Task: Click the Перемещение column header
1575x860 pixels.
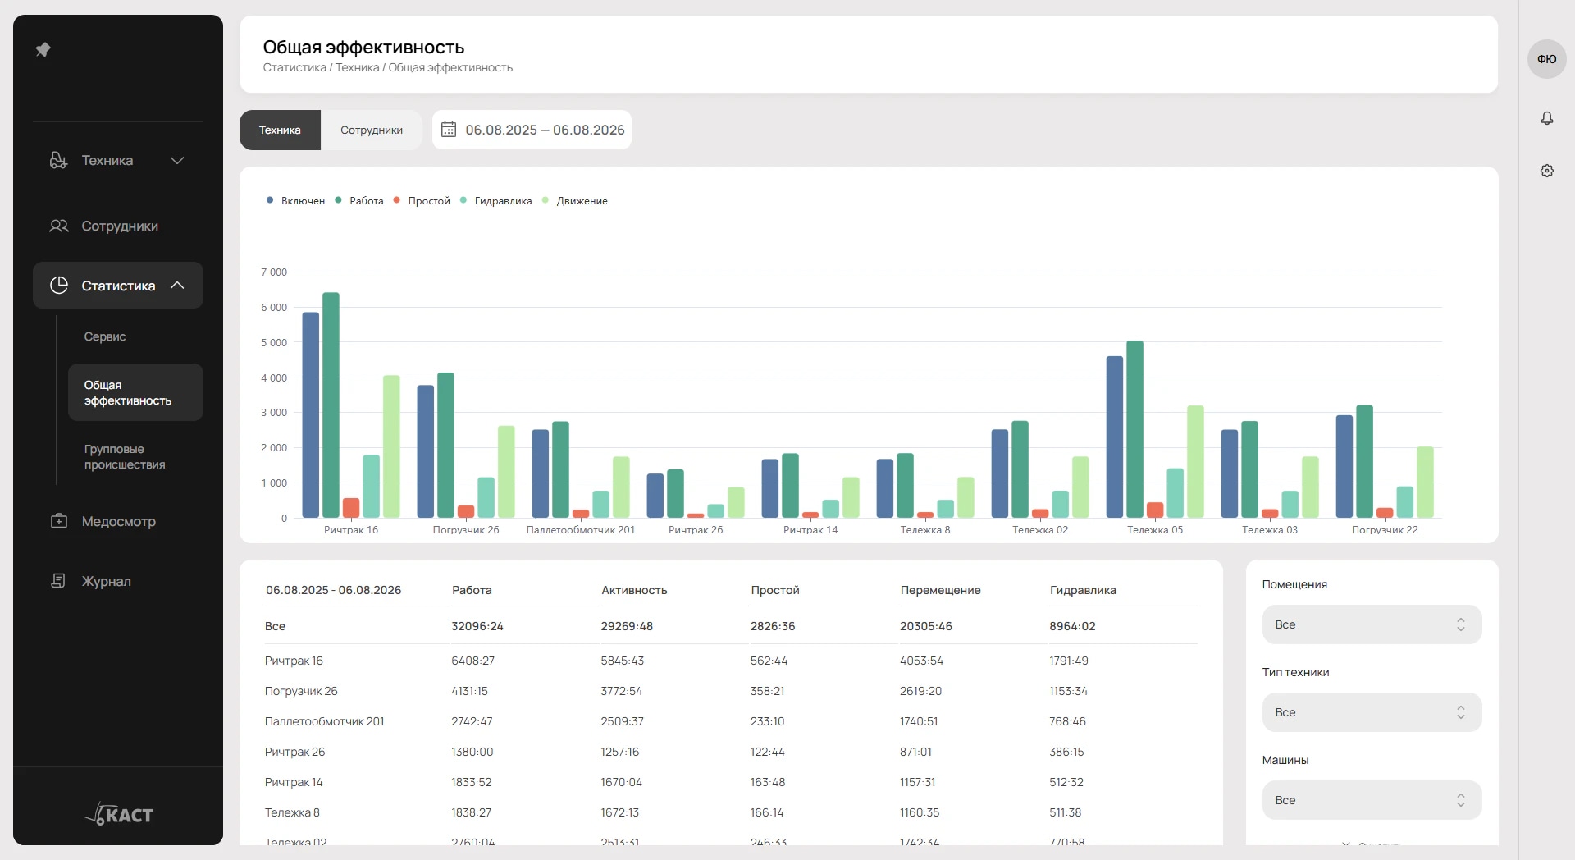Action: click(x=940, y=590)
